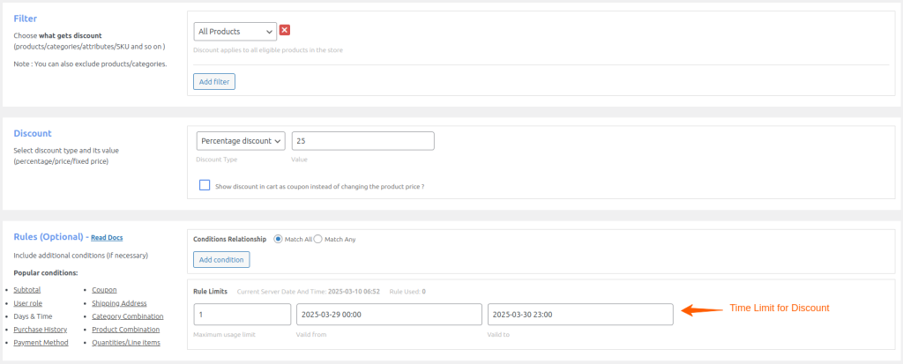Click the Discount section heading

(x=33, y=133)
